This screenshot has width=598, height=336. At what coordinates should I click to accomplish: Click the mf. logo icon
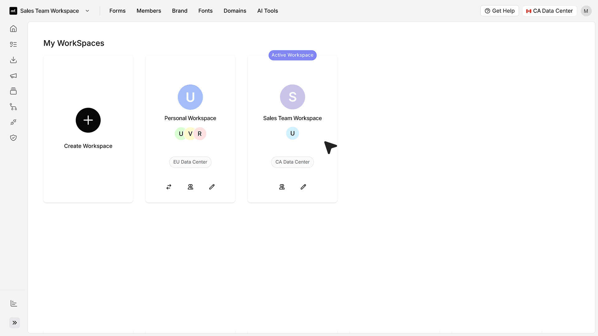click(x=13, y=11)
